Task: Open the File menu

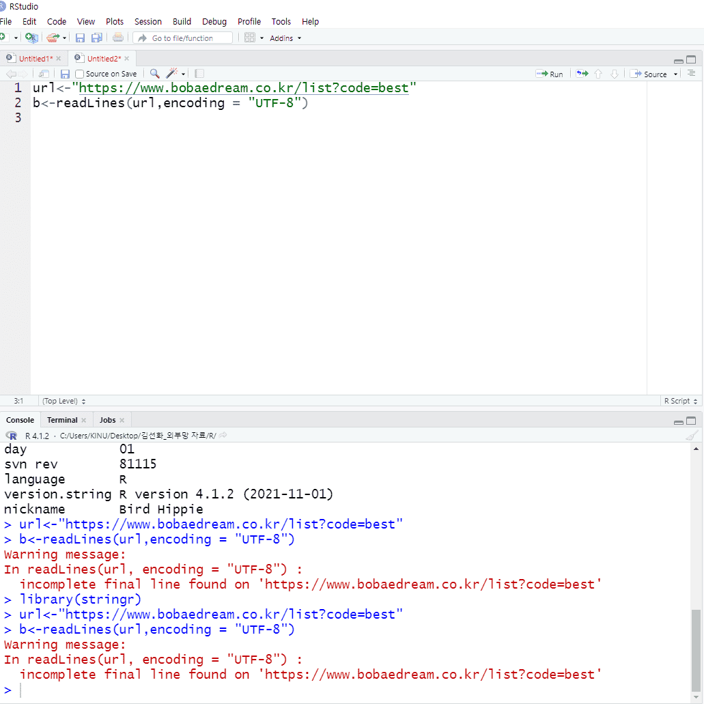Action: tap(6, 22)
